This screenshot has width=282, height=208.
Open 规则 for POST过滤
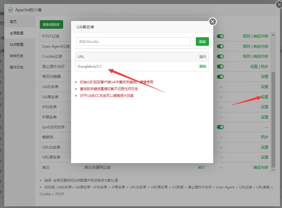point(246,36)
